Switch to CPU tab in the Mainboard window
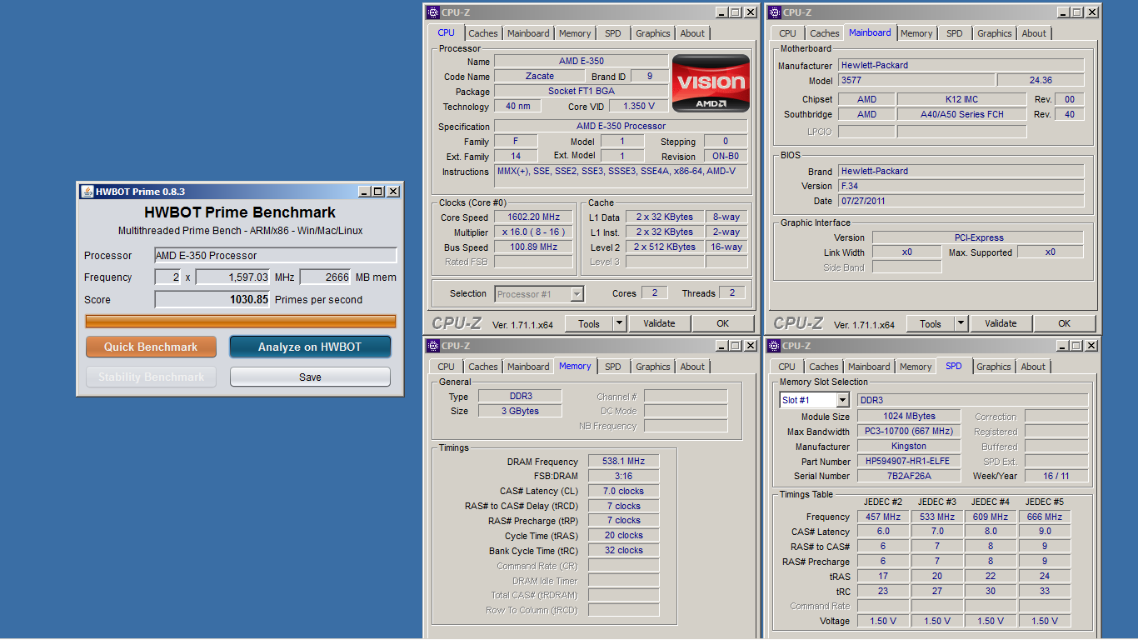Screen dimensions: 1138x640 [x=788, y=33]
